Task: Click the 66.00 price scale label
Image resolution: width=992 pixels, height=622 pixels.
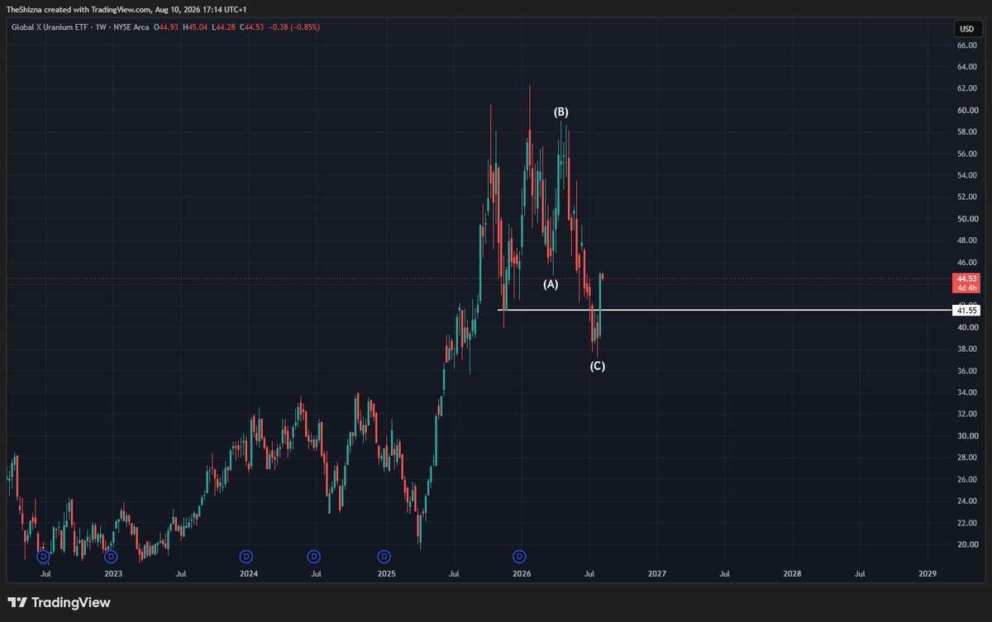Action: click(x=966, y=45)
